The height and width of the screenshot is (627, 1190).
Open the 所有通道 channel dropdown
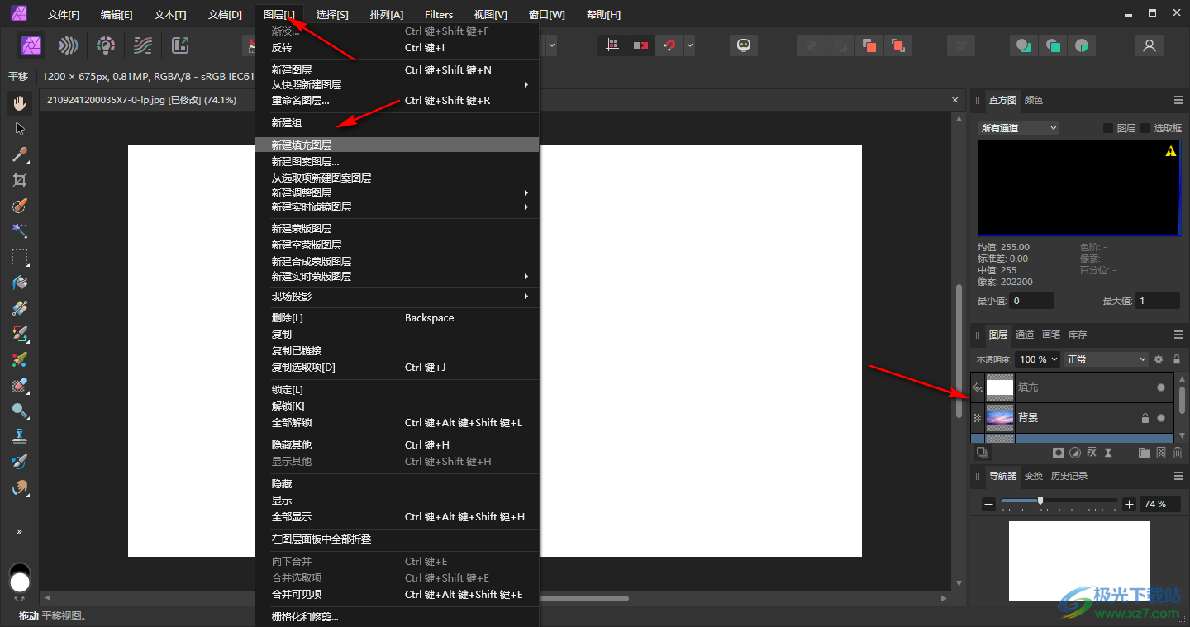(1018, 128)
